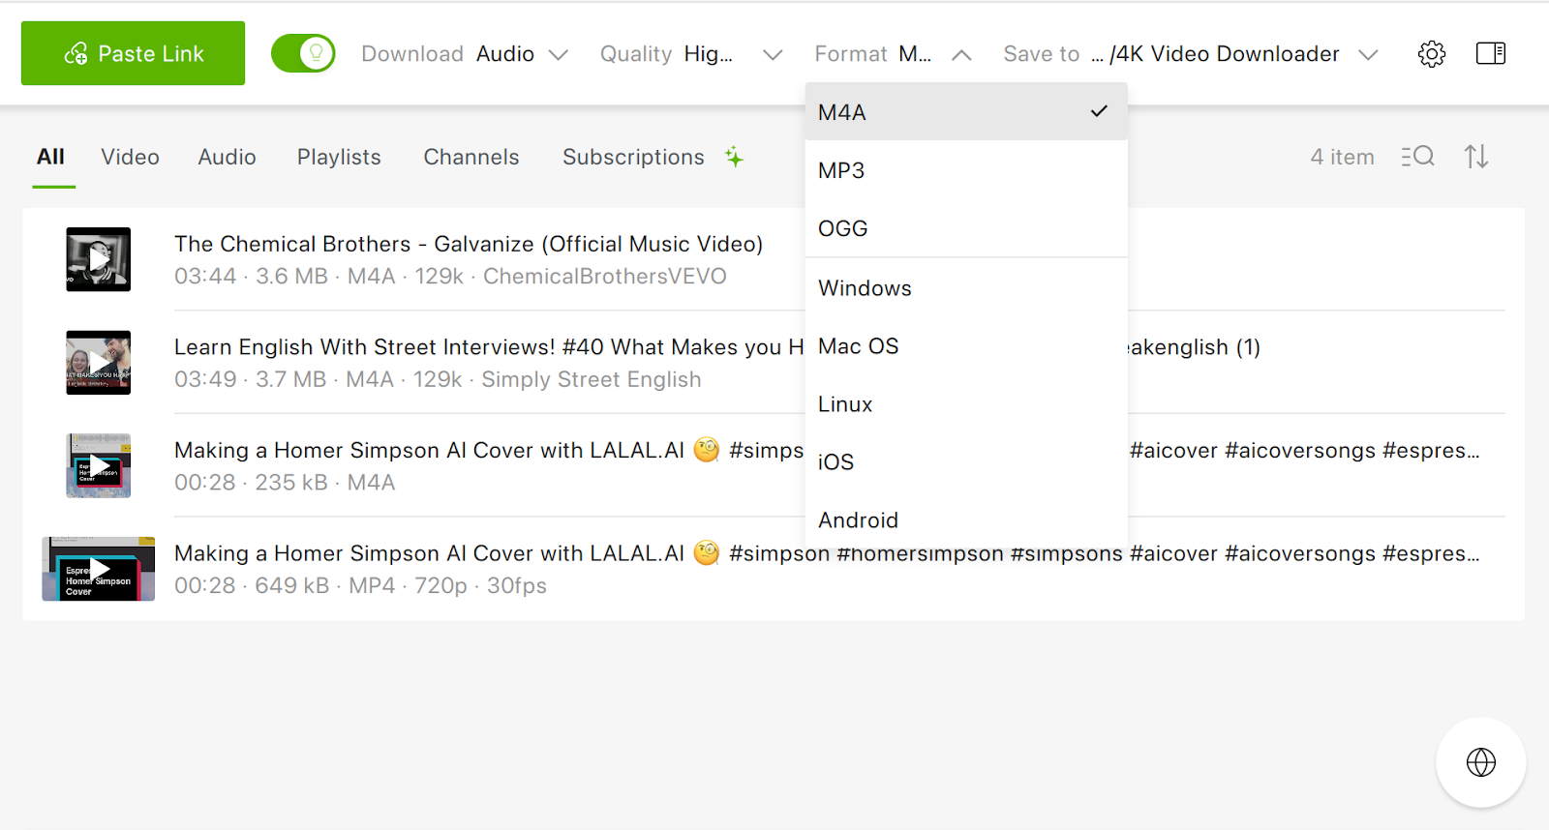This screenshot has height=830, width=1549.
Task: Click the '03:44 · 3.6 MB · M4A' details line
Action: [450, 277]
